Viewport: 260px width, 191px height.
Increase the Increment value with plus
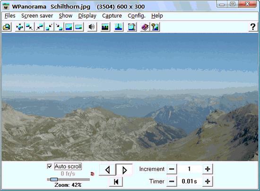[x=208, y=169]
